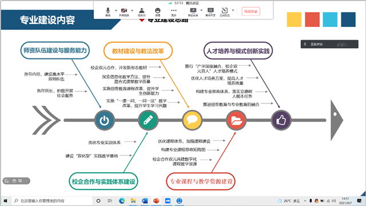Click the blue power icon on timeline
The image size is (366, 206).
(104, 120)
